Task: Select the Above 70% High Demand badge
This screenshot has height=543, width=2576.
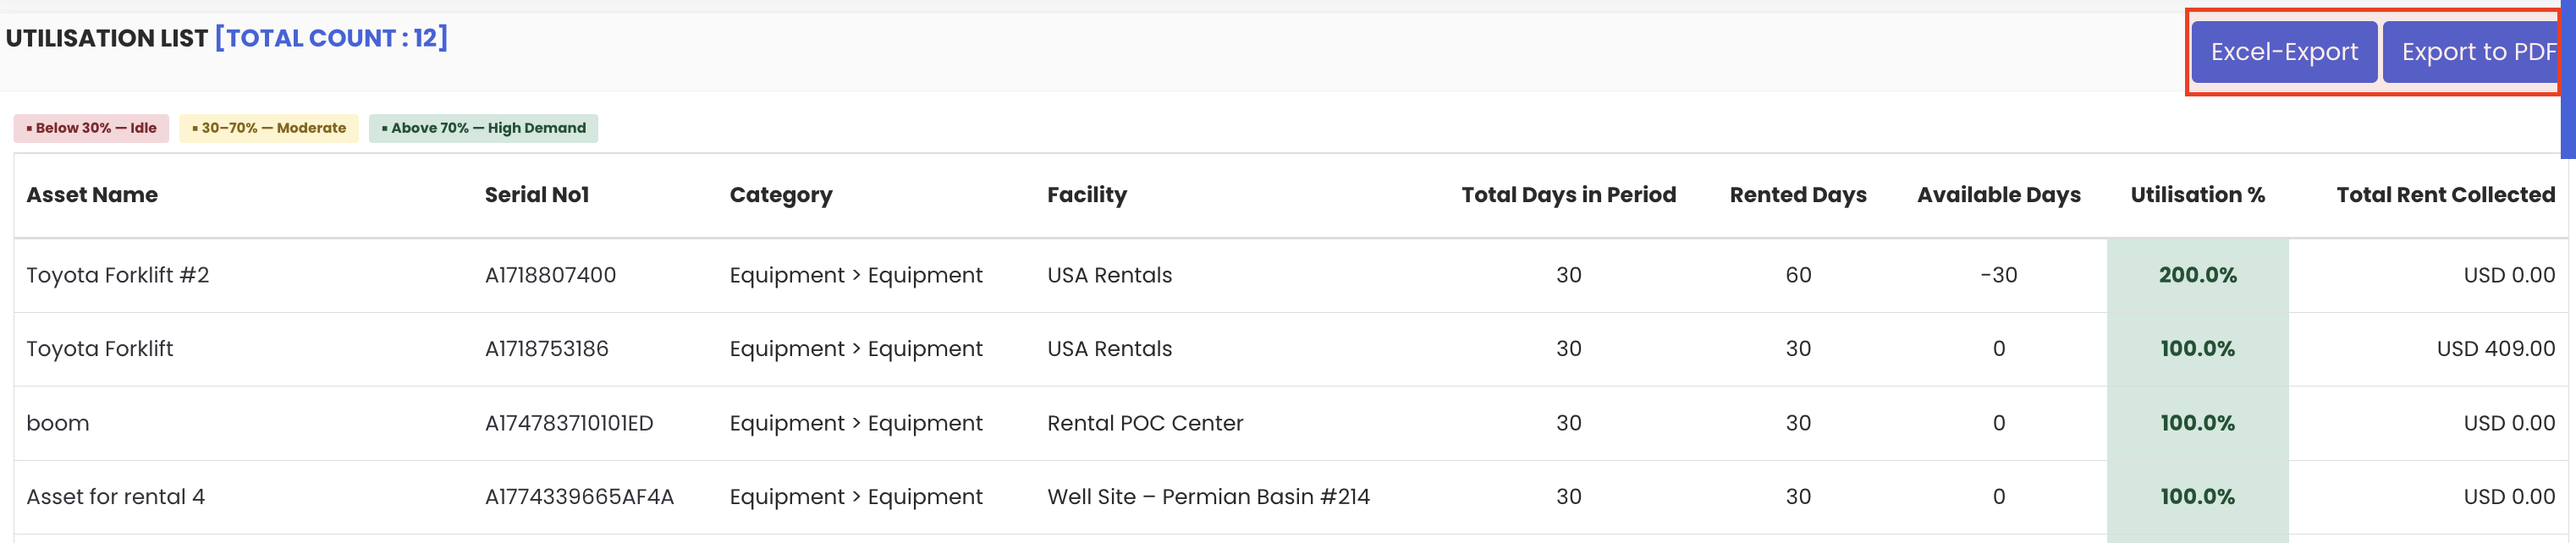Action: point(483,128)
